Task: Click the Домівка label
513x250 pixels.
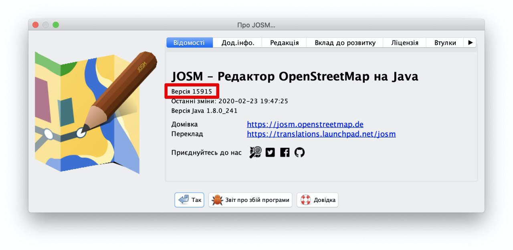Action: pos(184,125)
